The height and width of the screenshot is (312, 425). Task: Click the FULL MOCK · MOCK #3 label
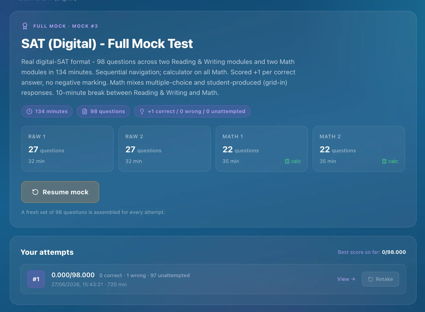coord(66,26)
